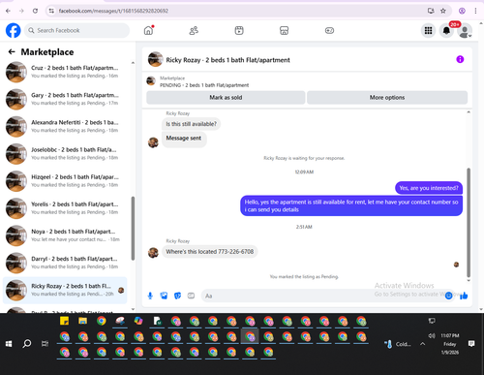
Task: Click the chat header Ricky Rozay title
Action: pyautogui.click(x=227, y=60)
